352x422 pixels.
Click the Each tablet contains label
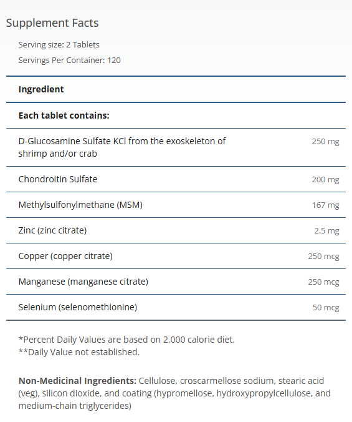point(64,115)
